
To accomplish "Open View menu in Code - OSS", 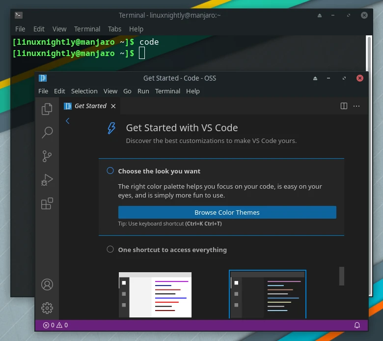I will (110, 91).
